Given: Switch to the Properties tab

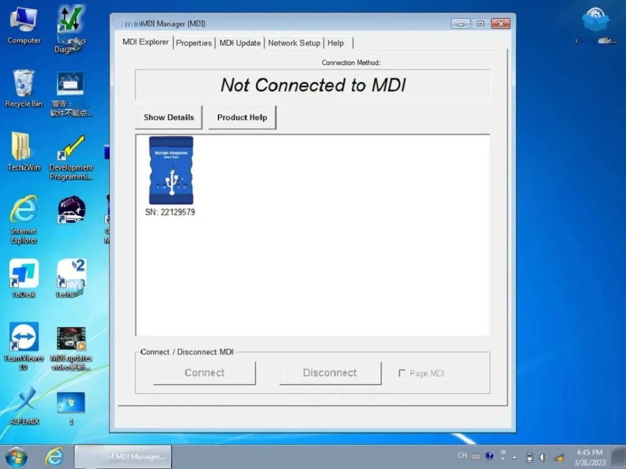Looking at the screenshot, I should click(x=193, y=43).
